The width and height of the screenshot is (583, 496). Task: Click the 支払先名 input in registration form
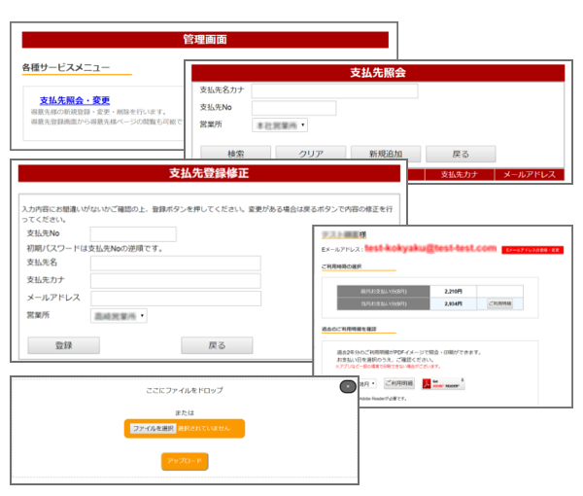pyautogui.click(x=175, y=263)
